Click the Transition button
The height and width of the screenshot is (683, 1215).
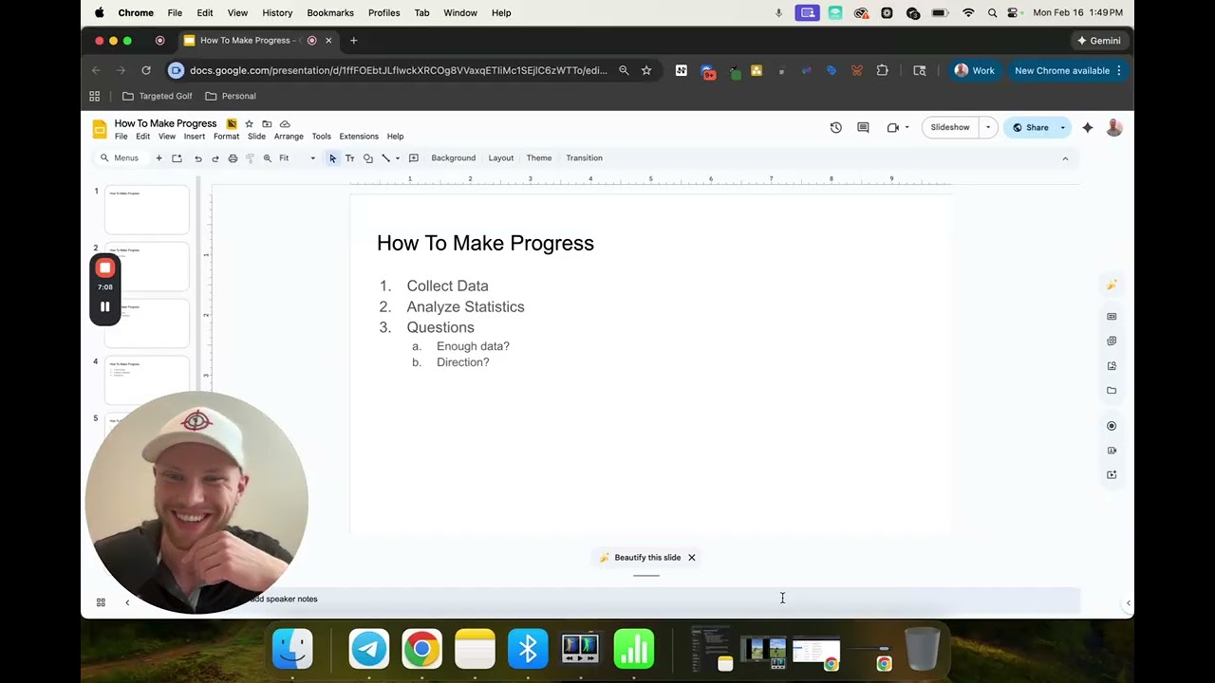[584, 158]
